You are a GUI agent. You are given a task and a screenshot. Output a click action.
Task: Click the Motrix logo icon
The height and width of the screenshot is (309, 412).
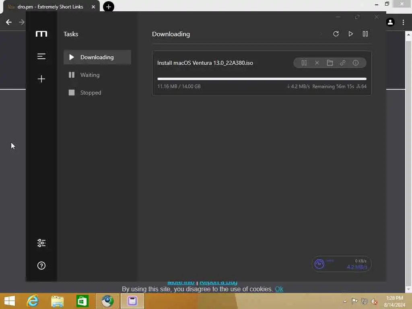click(x=41, y=34)
